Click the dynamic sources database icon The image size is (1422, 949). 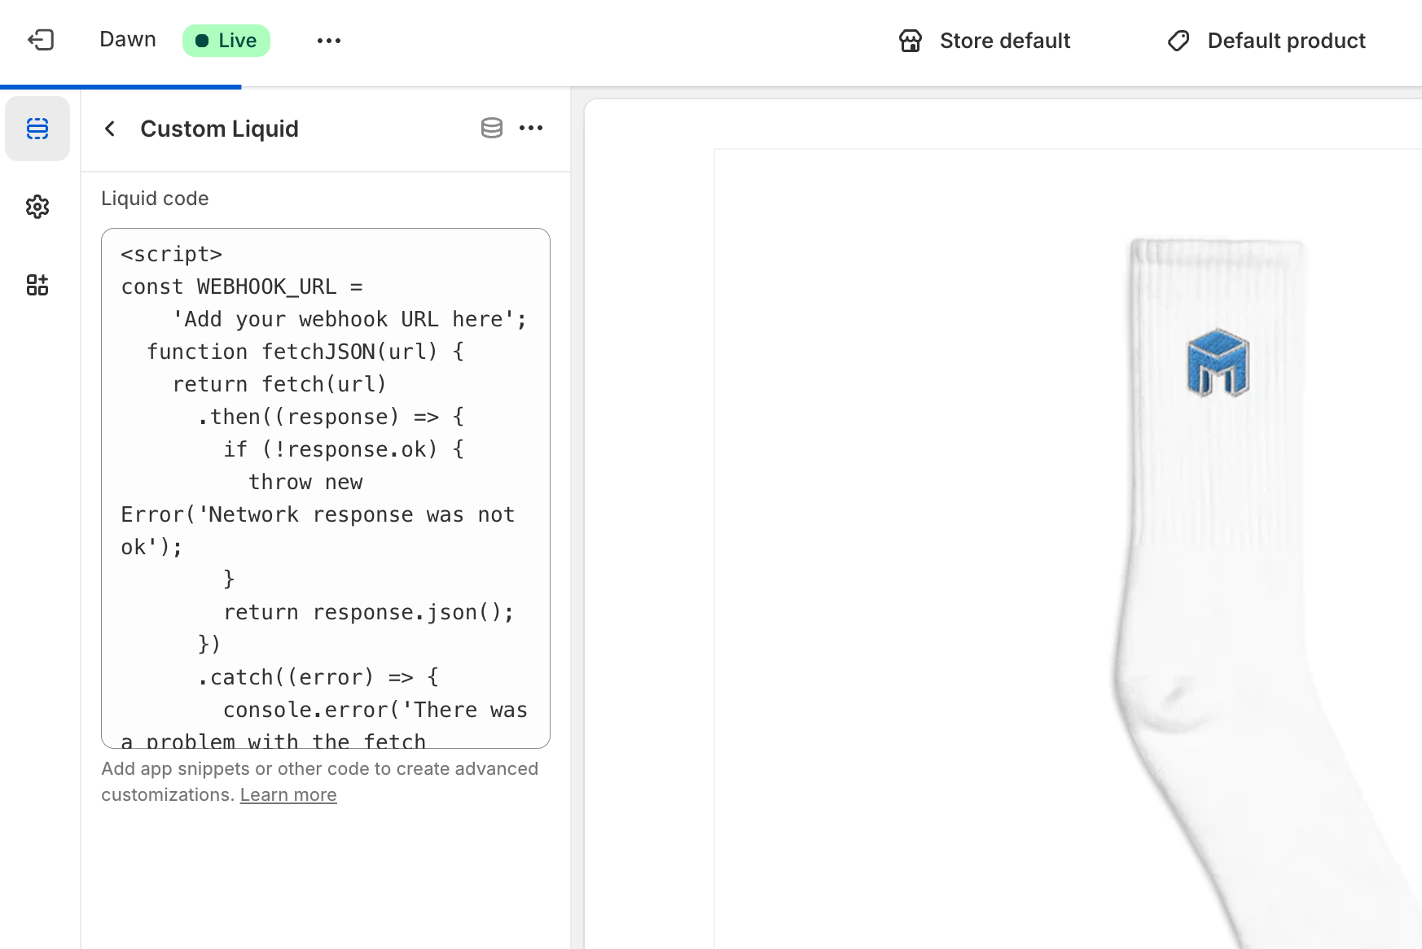coord(492,128)
